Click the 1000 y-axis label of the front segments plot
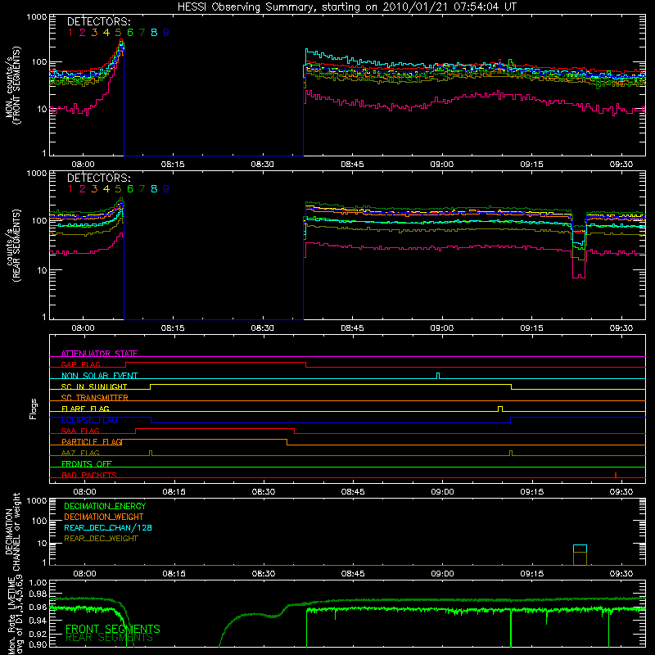This screenshot has width=655, height=655. point(37,17)
